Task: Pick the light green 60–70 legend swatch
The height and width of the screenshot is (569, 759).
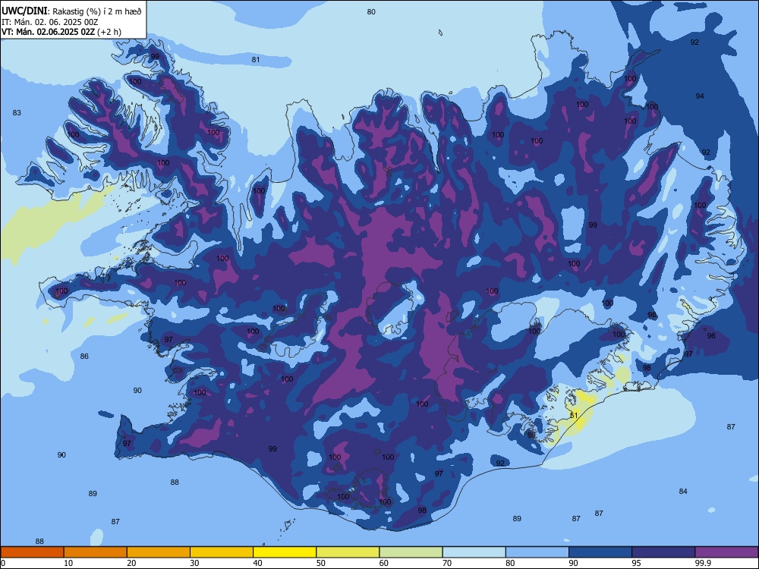Action: [411, 552]
